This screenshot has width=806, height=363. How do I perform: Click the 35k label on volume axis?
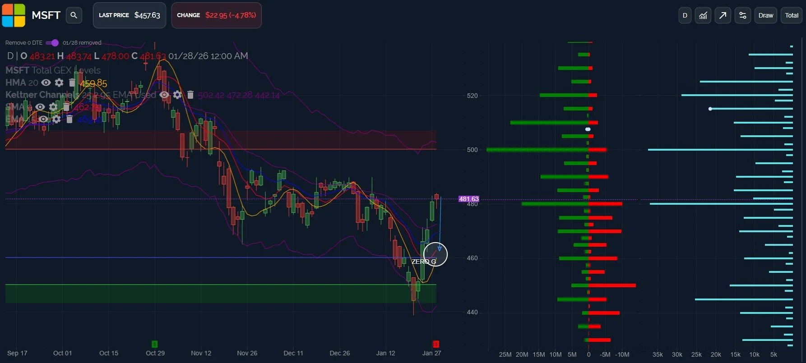pos(658,354)
